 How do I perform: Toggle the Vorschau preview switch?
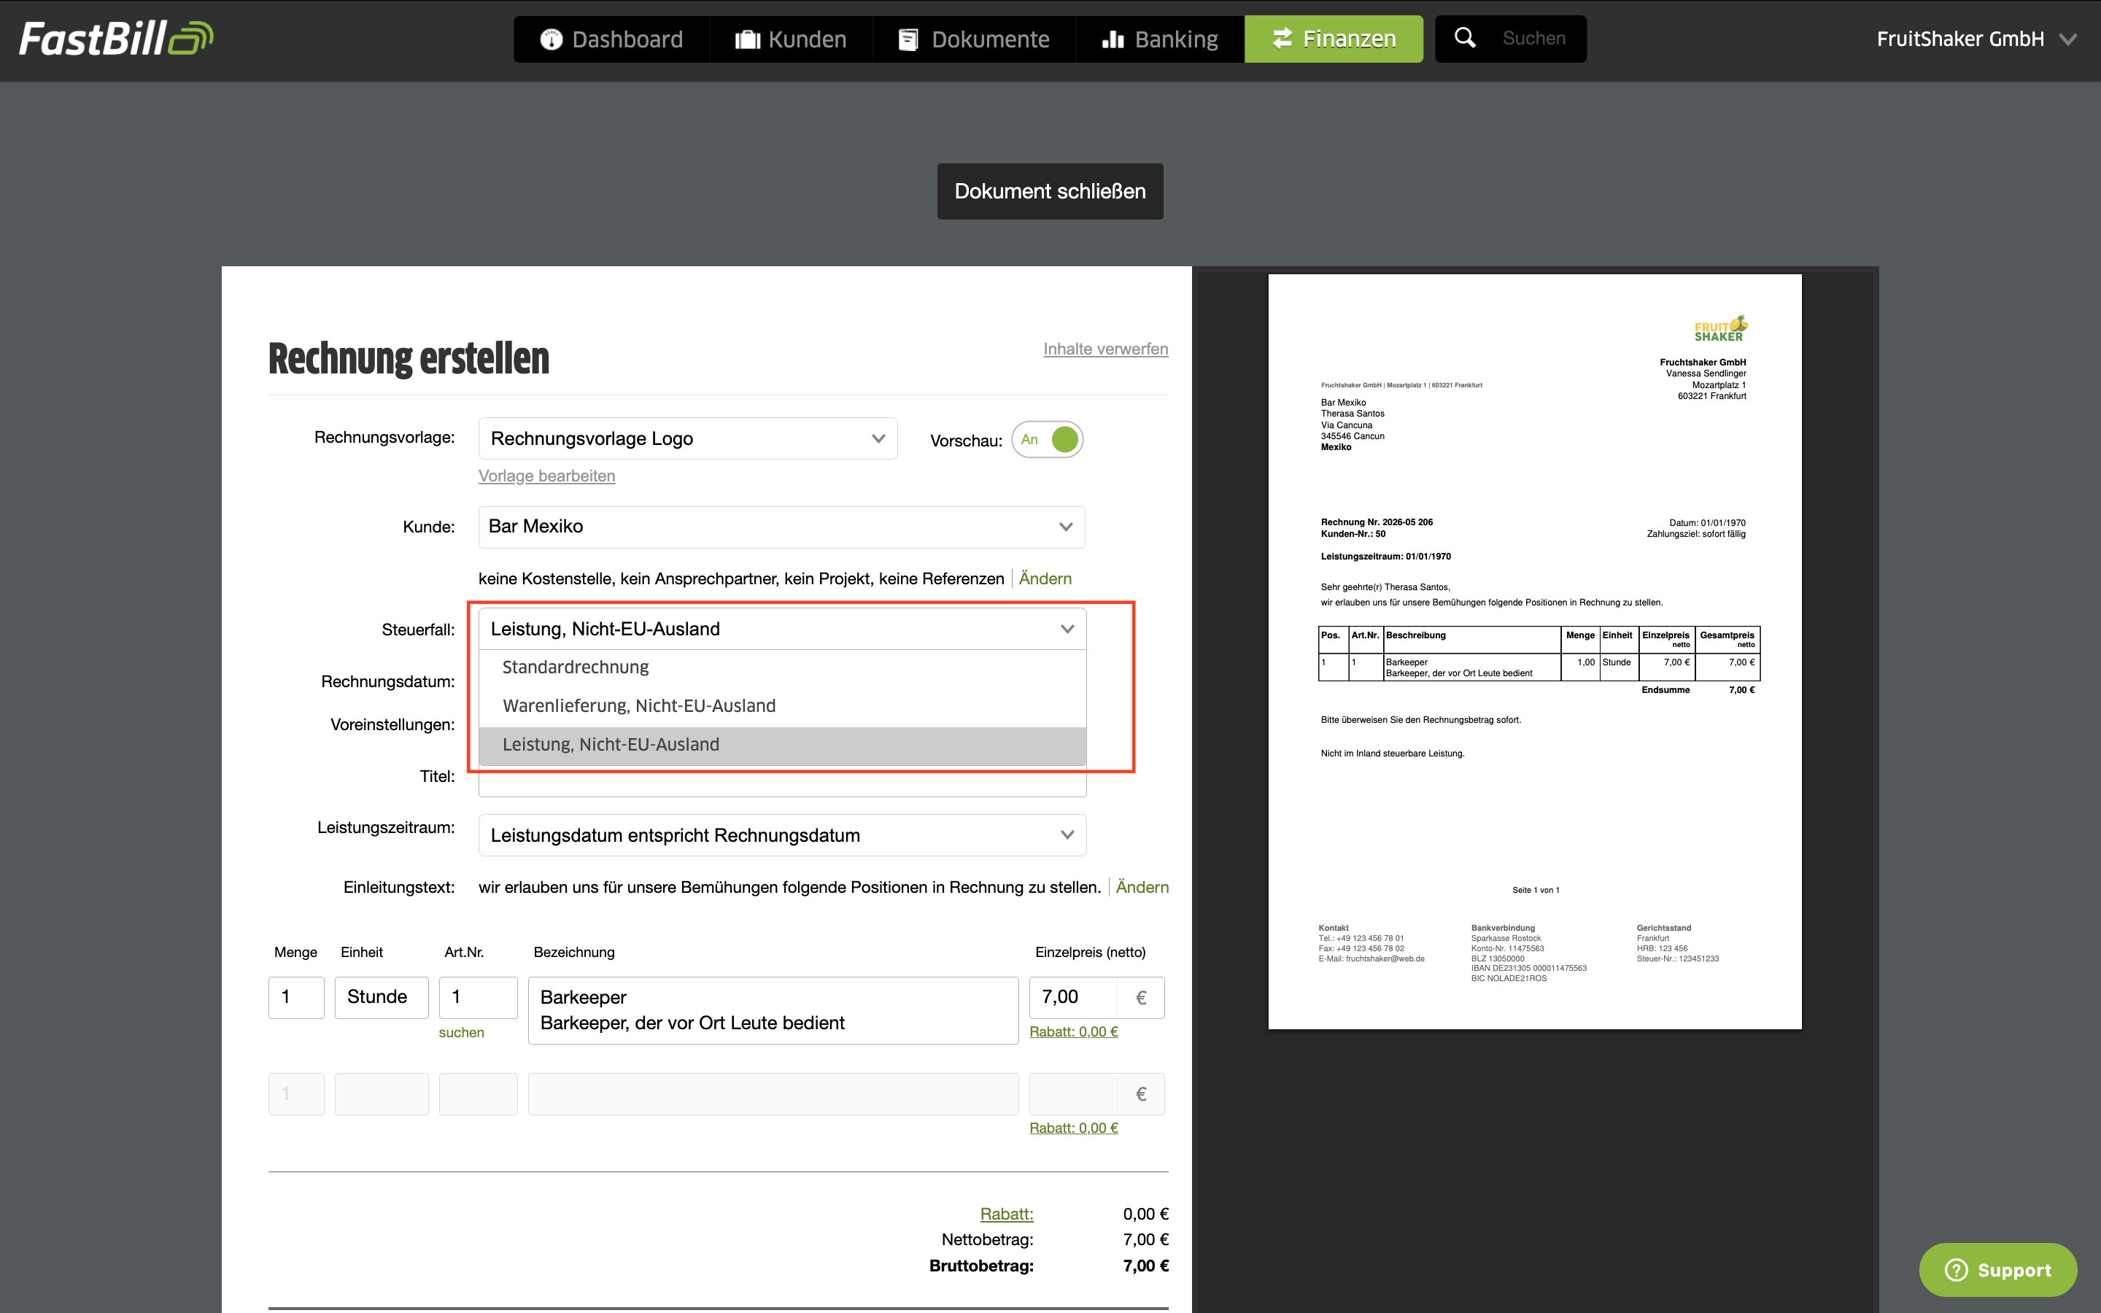point(1047,439)
